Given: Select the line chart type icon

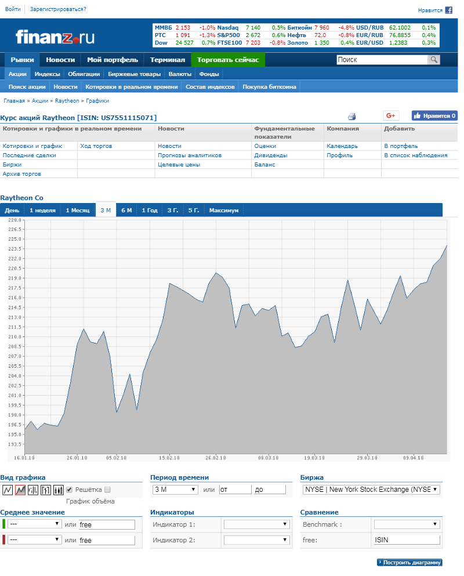Looking at the screenshot, I should tap(8, 490).
